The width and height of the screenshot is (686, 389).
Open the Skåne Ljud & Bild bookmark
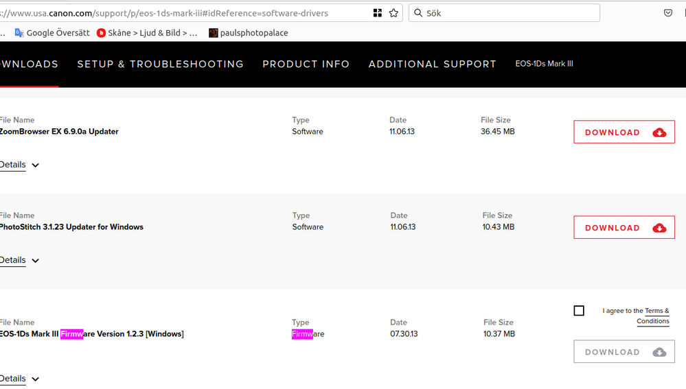pos(147,33)
